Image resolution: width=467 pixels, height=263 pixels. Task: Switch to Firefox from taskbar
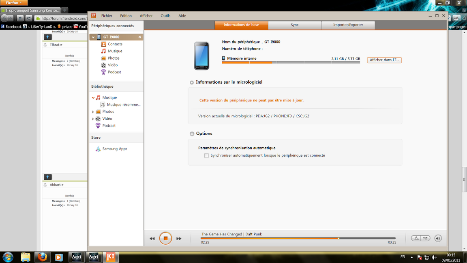42,257
